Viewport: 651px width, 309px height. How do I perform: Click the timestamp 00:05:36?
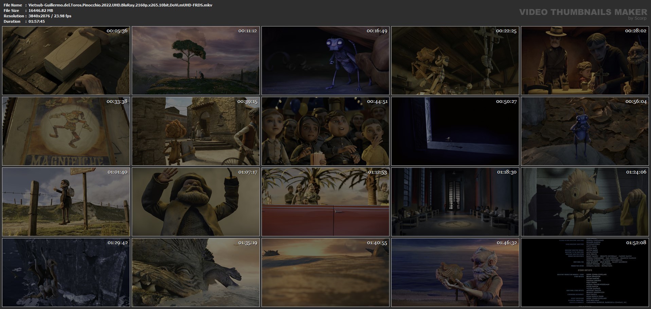coord(117,31)
